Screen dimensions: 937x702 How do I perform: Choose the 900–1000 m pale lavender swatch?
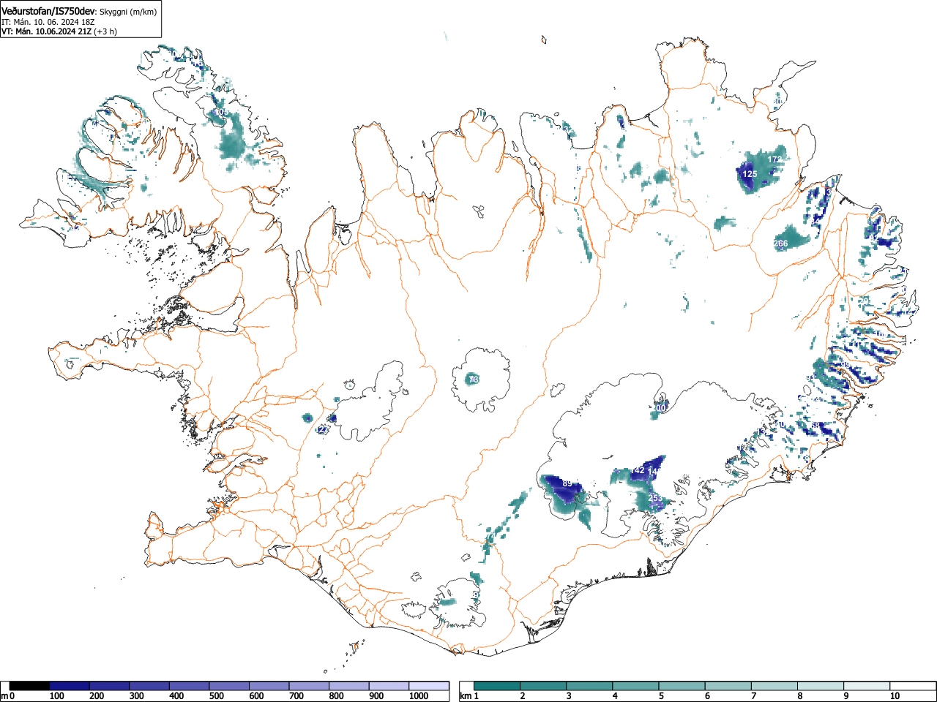389,686
